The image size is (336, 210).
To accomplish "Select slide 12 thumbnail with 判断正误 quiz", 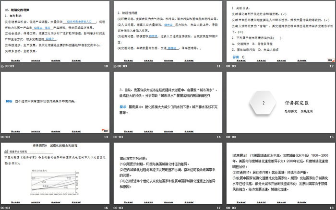I will click(x=279, y=32).
